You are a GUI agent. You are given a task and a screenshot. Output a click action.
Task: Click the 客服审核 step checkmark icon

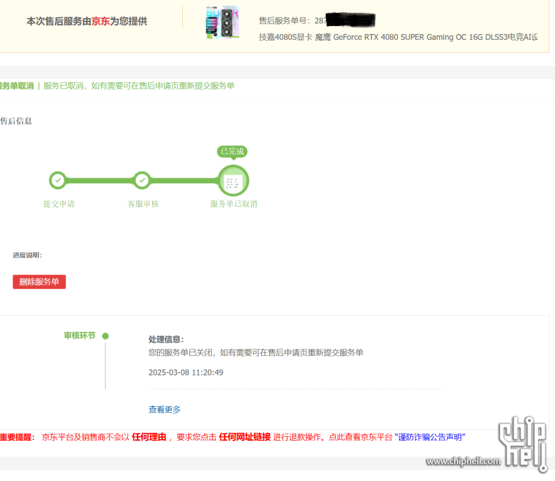click(x=142, y=180)
